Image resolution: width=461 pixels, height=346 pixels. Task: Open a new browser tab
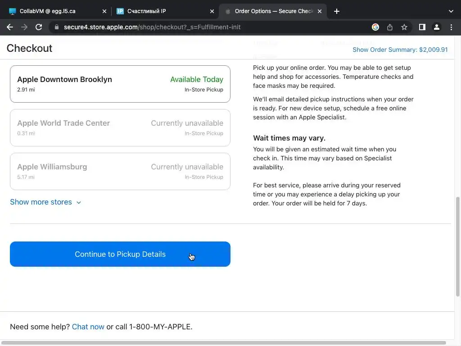[x=337, y=11]
